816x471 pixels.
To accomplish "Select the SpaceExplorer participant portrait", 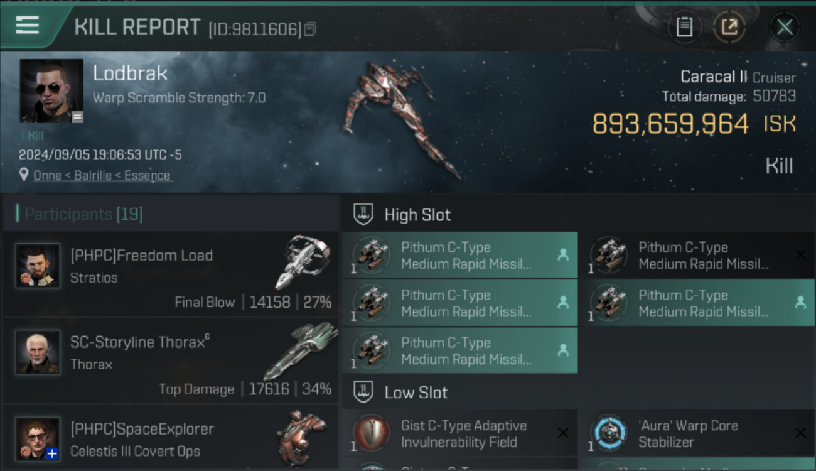I will (38, 438).
